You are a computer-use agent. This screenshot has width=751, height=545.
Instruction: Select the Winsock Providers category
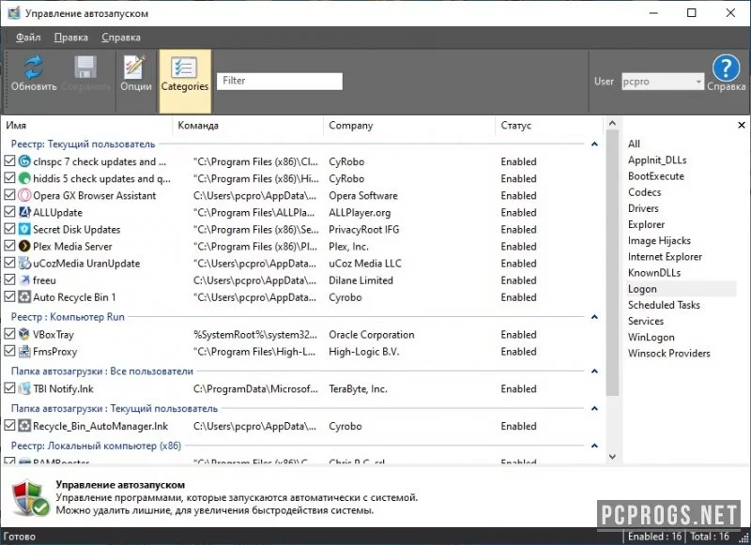669,353
